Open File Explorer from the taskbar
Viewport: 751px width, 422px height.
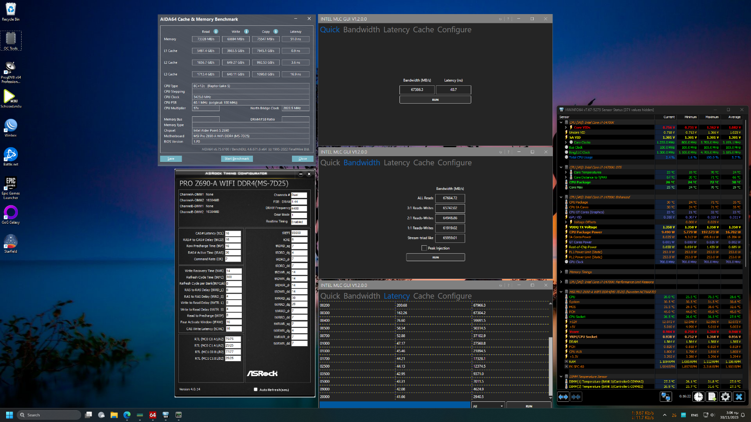pos(114,415)
